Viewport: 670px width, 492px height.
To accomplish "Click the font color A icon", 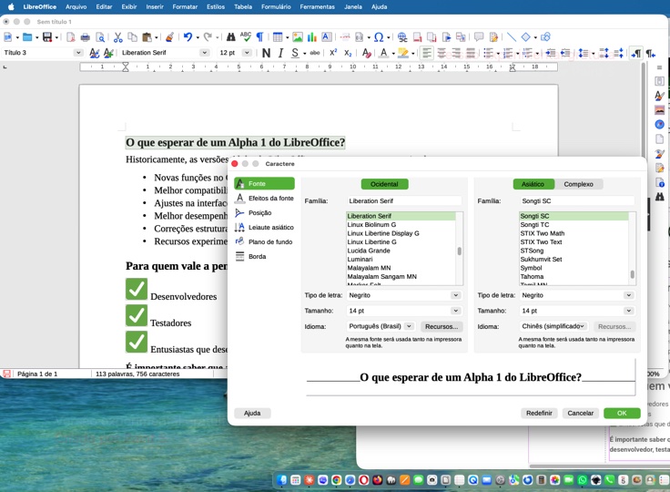I will (x=384, y=53).
